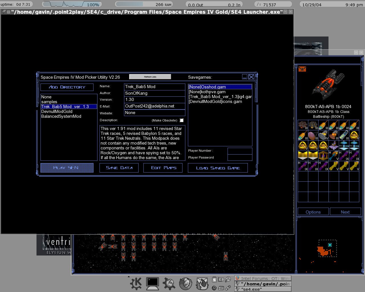Click the red empire flag emblem
The height and width of the screenshot is (292, 365).
click(x=302, y=69)
